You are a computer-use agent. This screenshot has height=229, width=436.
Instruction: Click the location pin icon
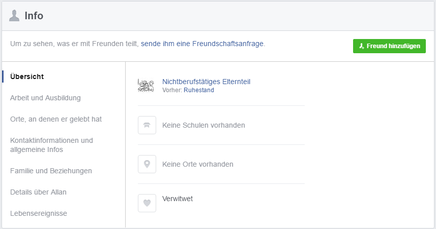147,164
